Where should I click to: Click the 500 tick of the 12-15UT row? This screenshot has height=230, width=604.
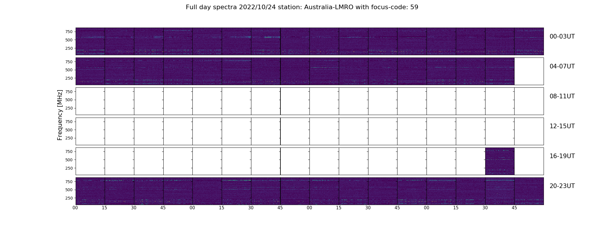[69, 130]
